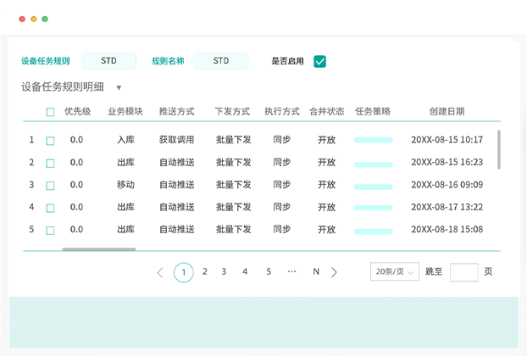Click date 20XX-08-15 16:23
The height and width of the screenshot is (357, 527).
click(x=447, y=162)
